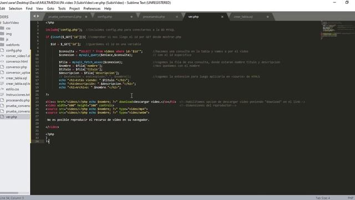
Task: Click 'Line 34, Column 3' status text
Action: tap(12, 198)
